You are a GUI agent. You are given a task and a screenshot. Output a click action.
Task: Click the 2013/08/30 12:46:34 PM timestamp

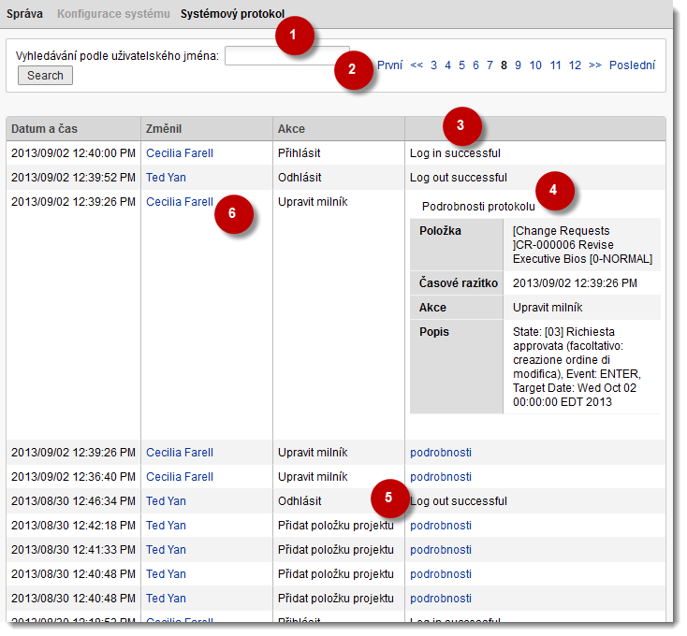click(x=73, y=500)
